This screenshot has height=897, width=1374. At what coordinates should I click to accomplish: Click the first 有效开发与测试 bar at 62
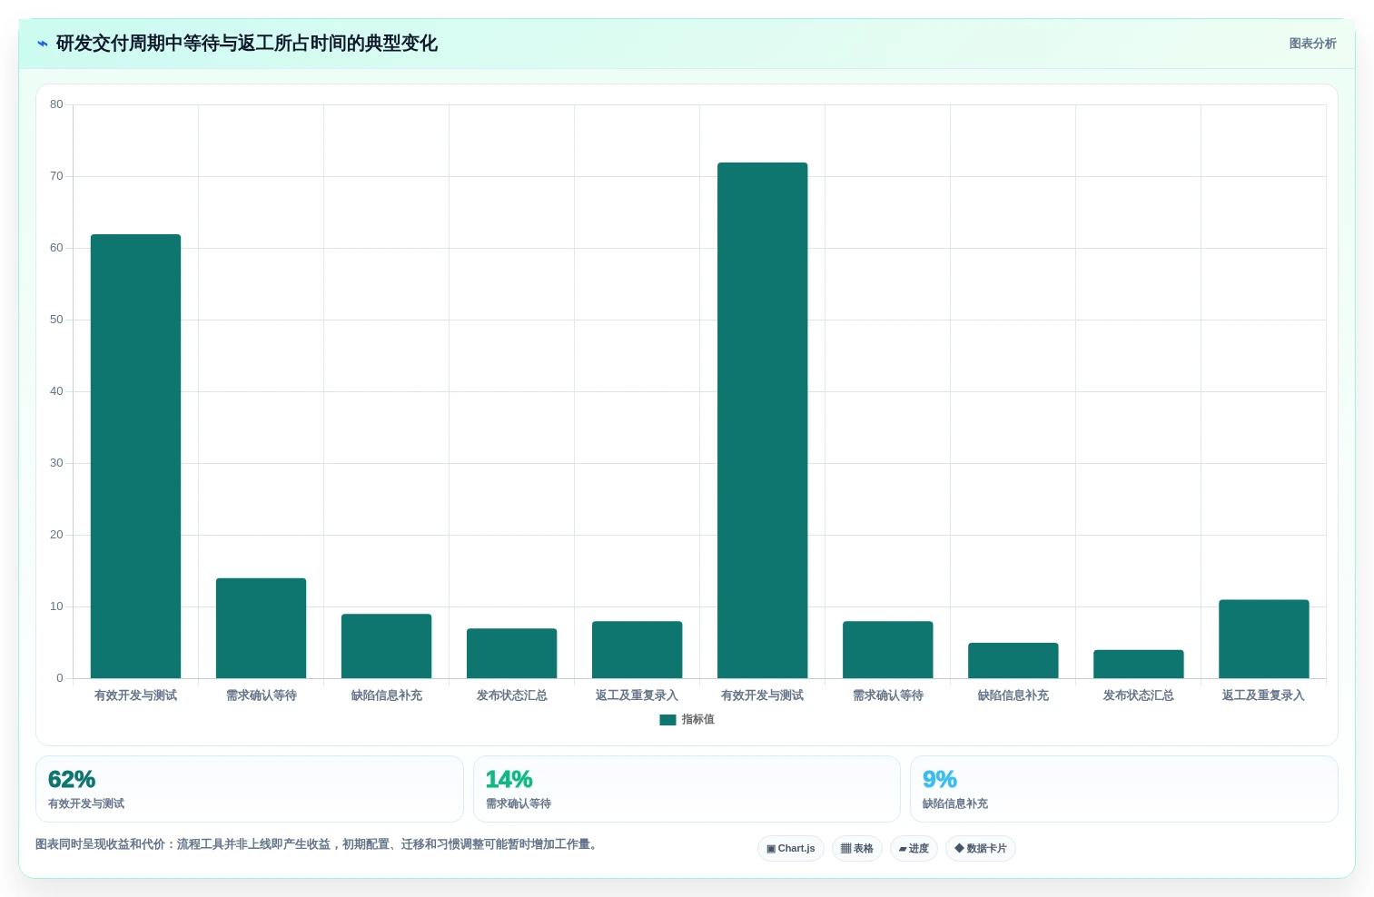click(135, 457)
